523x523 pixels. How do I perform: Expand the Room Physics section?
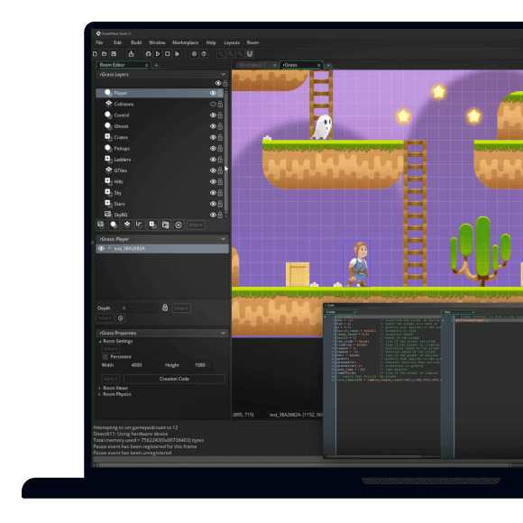99,394
